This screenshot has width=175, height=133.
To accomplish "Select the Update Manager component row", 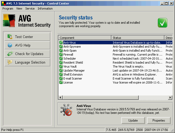I will pos(115,70).
